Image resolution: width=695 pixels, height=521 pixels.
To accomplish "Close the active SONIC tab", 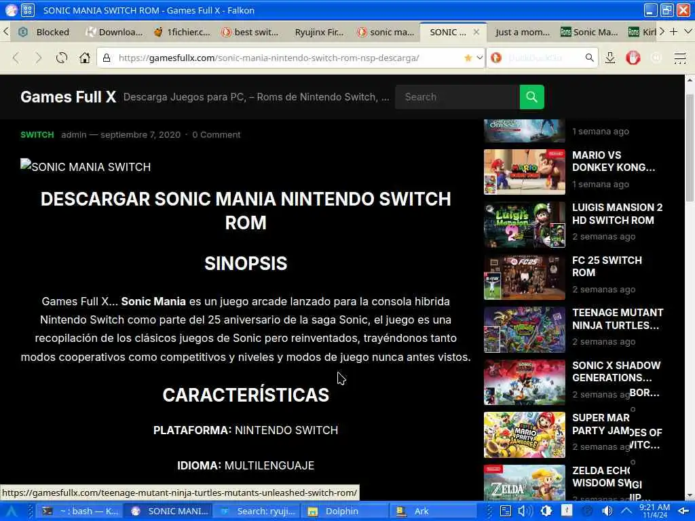I will [476, 32].
